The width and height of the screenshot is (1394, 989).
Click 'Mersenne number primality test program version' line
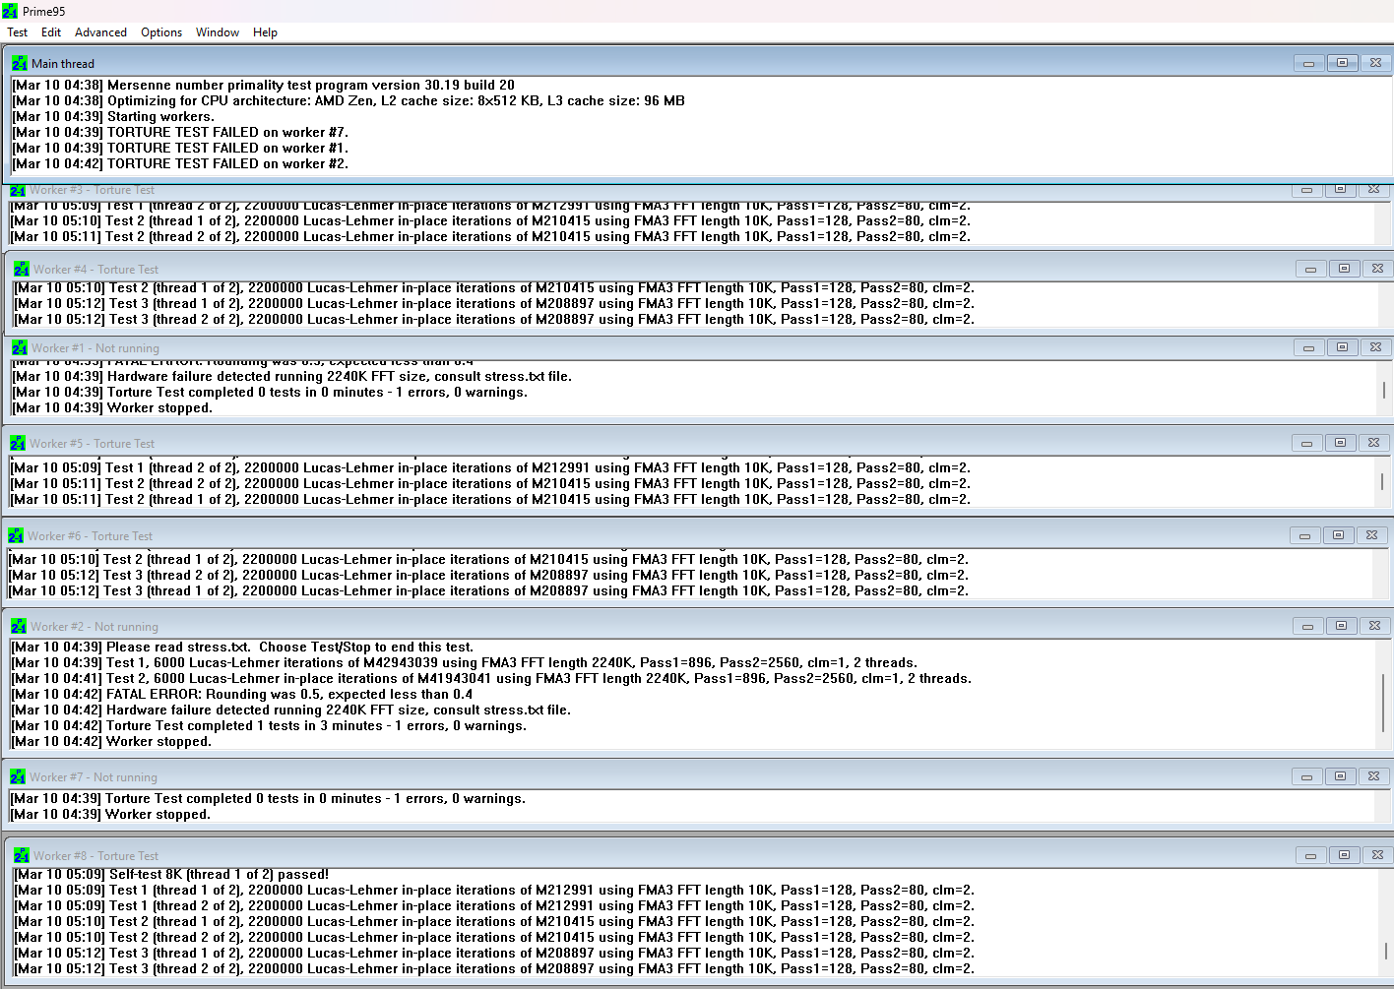click(x=264, y=85)
